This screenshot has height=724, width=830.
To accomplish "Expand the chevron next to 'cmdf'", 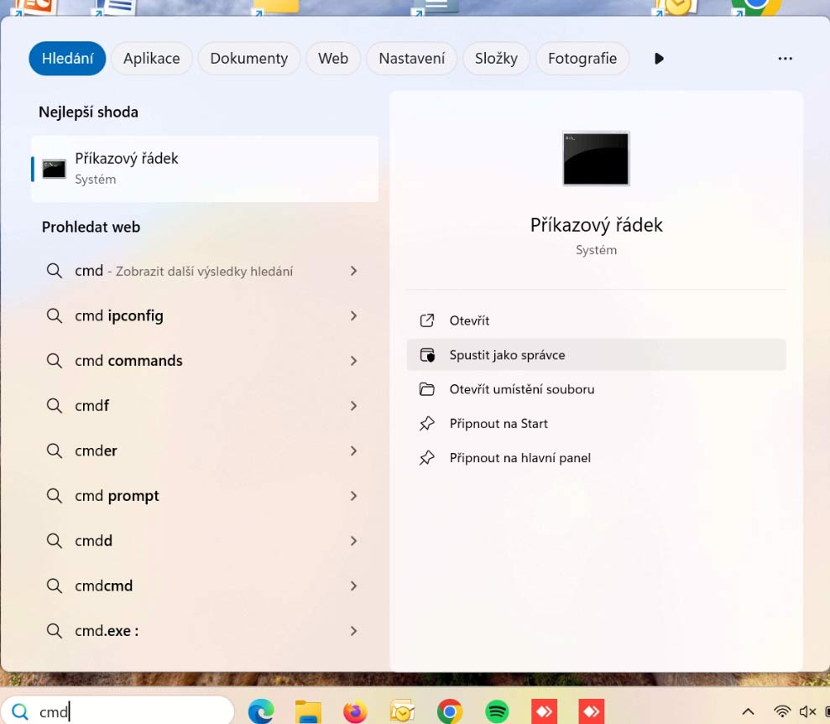I will 353,406.
